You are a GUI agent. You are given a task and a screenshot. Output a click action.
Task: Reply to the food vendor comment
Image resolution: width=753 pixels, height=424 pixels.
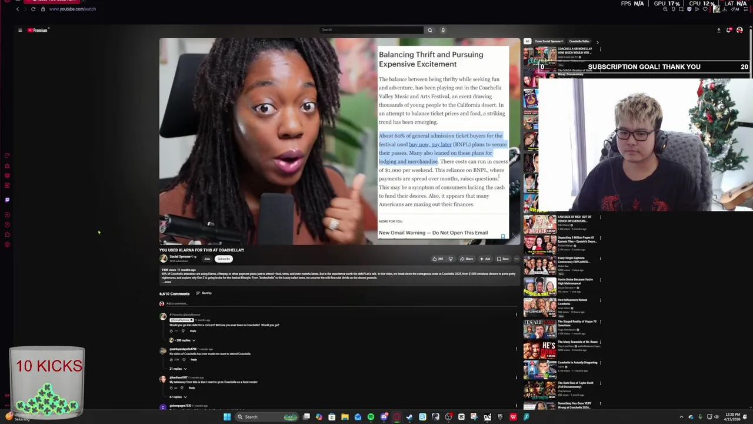[x=192, y=387]
